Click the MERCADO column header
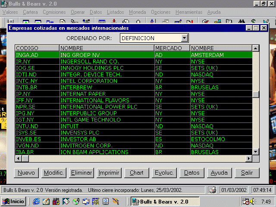Viewport: 276px width, 207px height. click(x=172, y=48)
